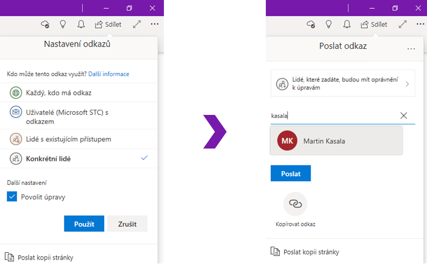Expand to full page view in left window

coord(137,25)
